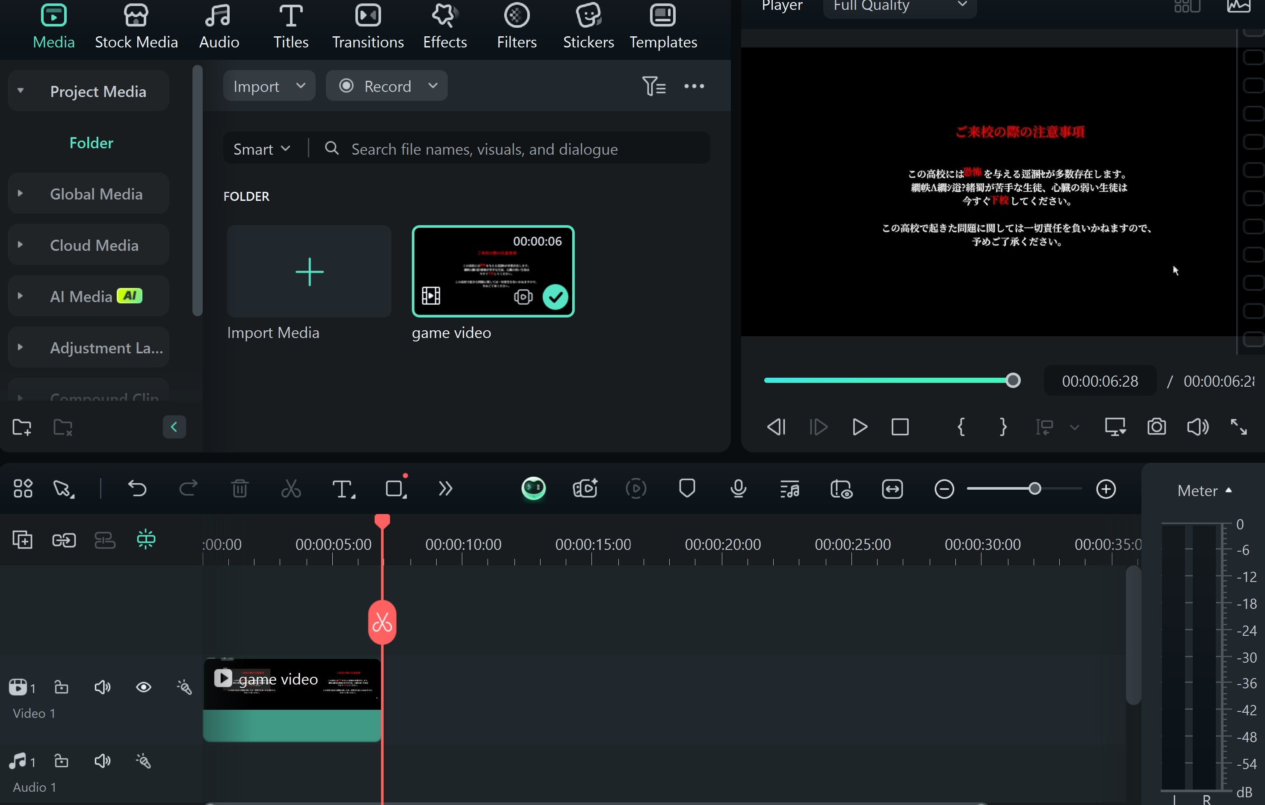Take a snapshot with the camera icon
1265x805 pixels.
coord(1156,426)
